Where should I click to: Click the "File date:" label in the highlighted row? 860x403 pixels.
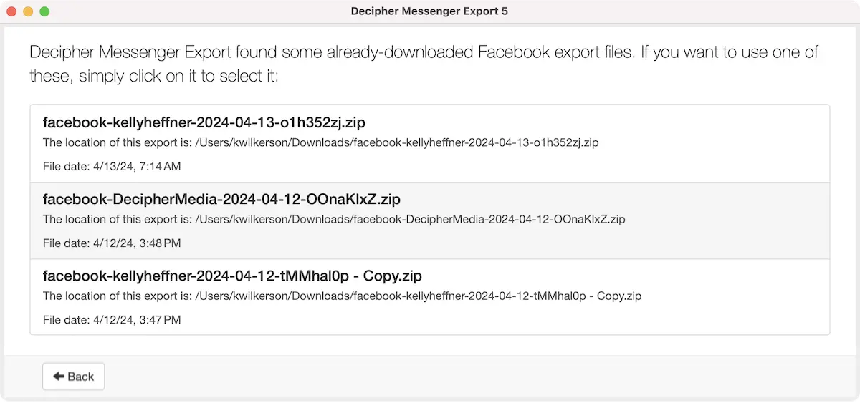(x=64, y=243)
